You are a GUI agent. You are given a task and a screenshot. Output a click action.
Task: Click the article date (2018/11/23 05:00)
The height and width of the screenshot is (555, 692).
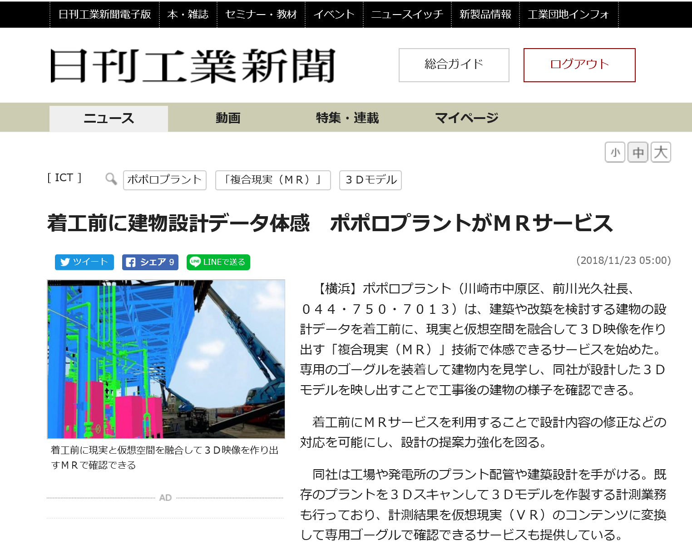623,260
